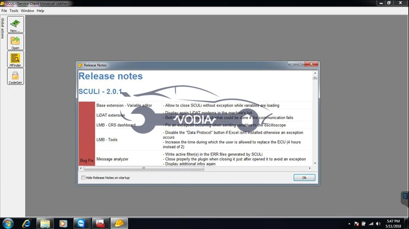The image size is (409, 229).
Task: Open the Tools menu
Action: [x=14, y=11]
